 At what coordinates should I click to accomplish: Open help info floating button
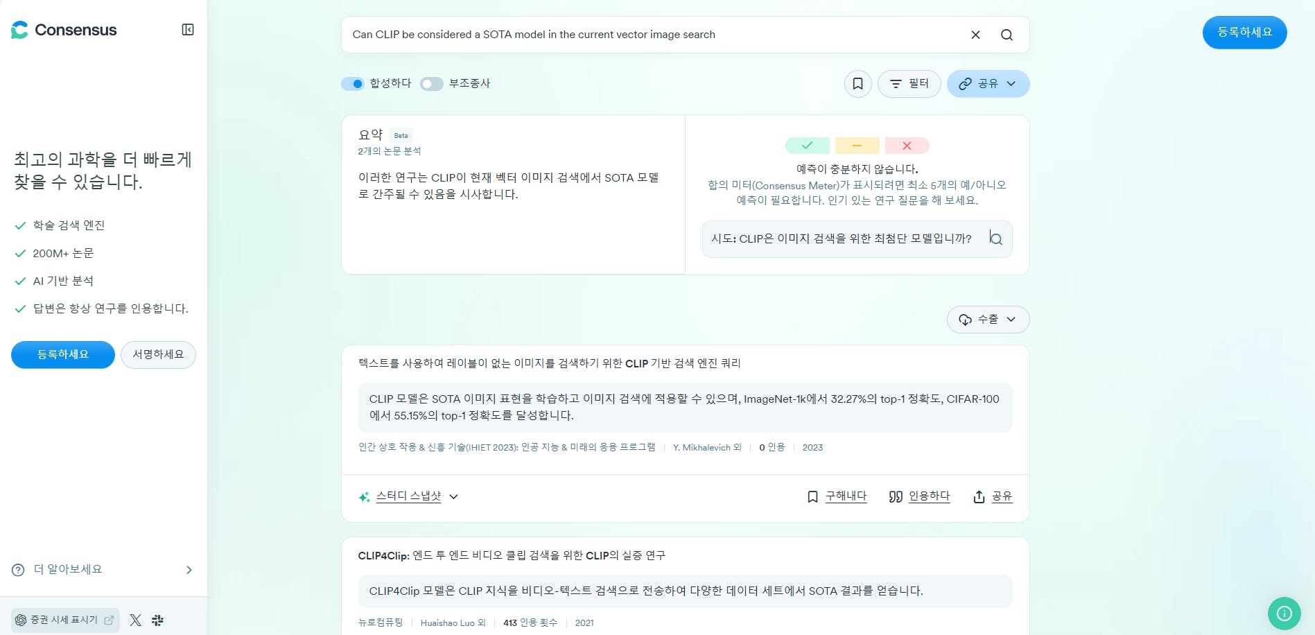(1284, 614)
